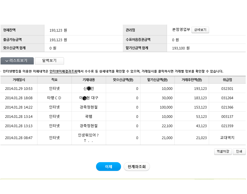Screen dimensions: 247x194
Task: Switch to 달력보기 calendar view
Action: click(49, 61)
